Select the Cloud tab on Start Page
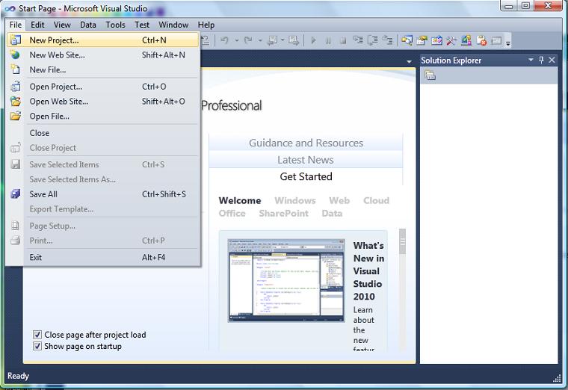The width and height of the screenshot is (568, 390). 376,201
